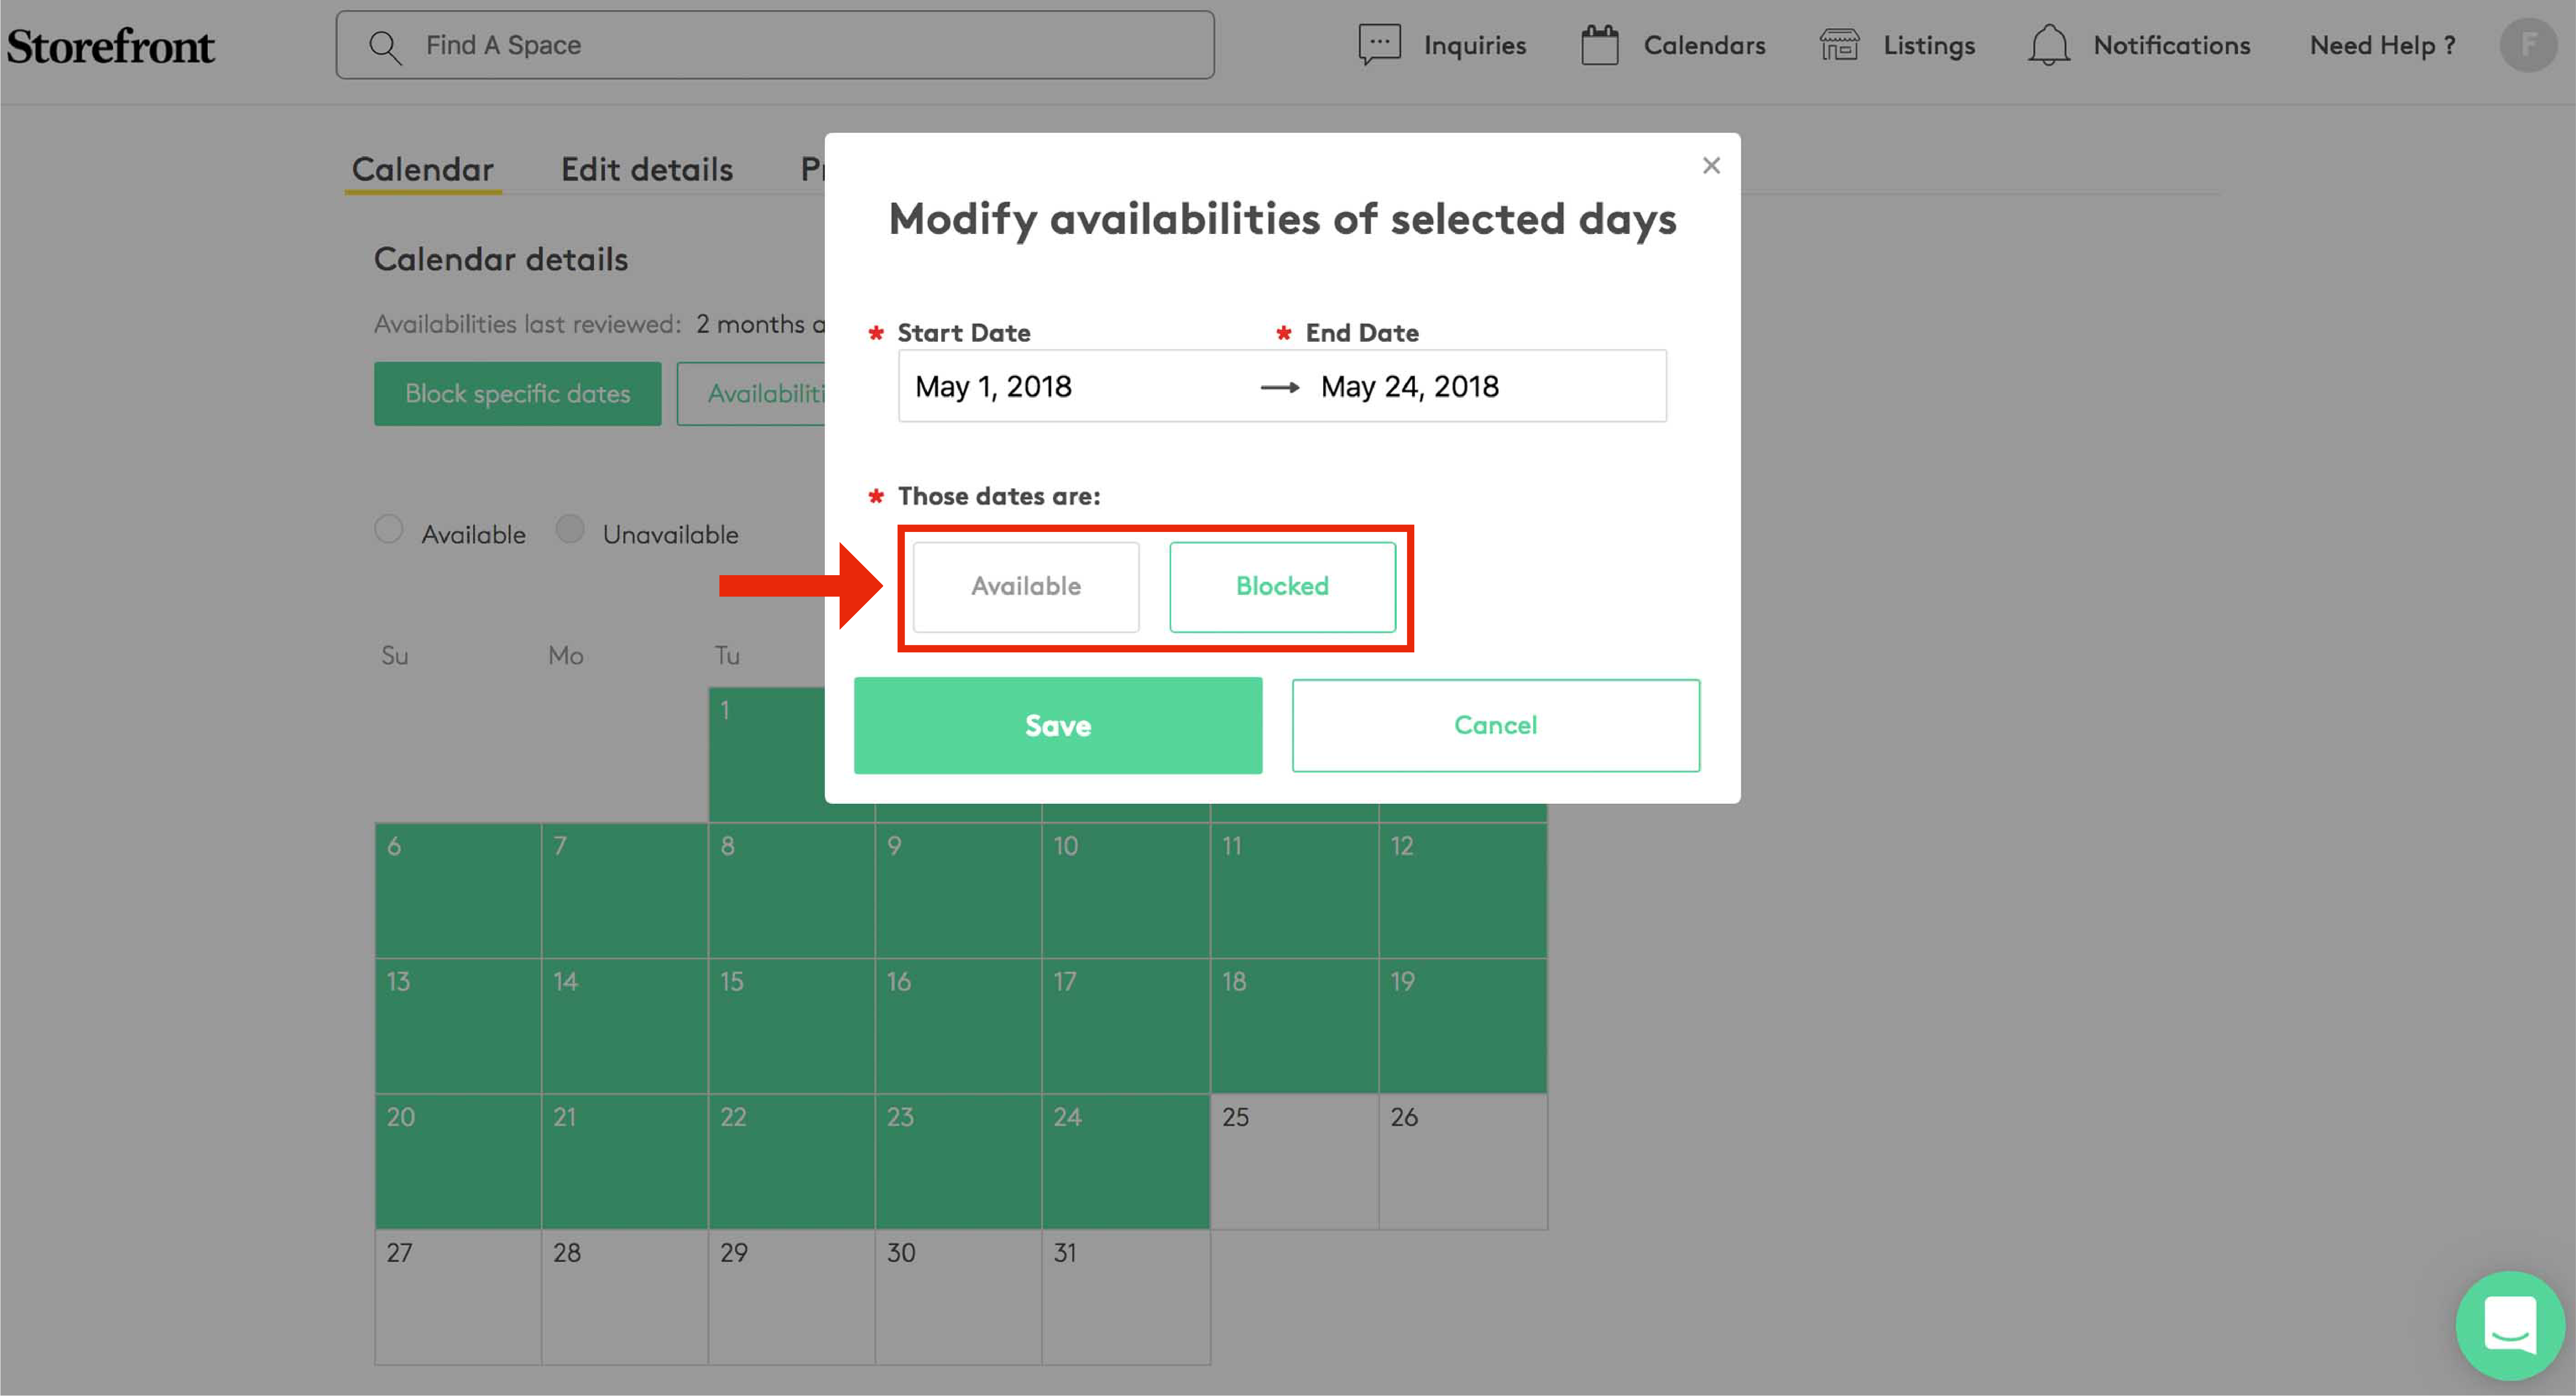
Task: Open the user avatar menu
Action: [2527, 45]
